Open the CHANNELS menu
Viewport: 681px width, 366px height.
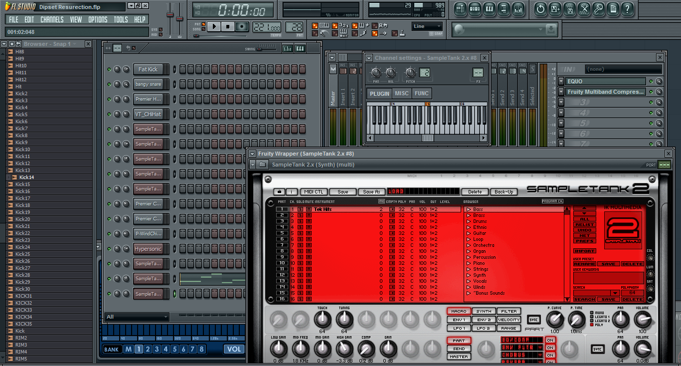click(52, 19)
